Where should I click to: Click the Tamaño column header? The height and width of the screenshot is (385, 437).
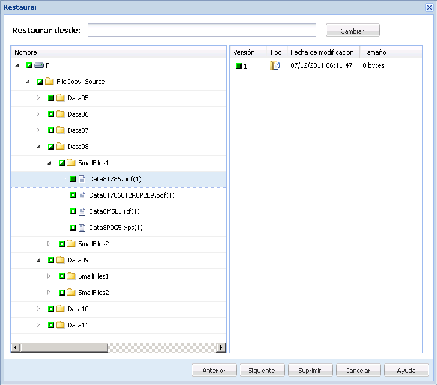[385, 52]
